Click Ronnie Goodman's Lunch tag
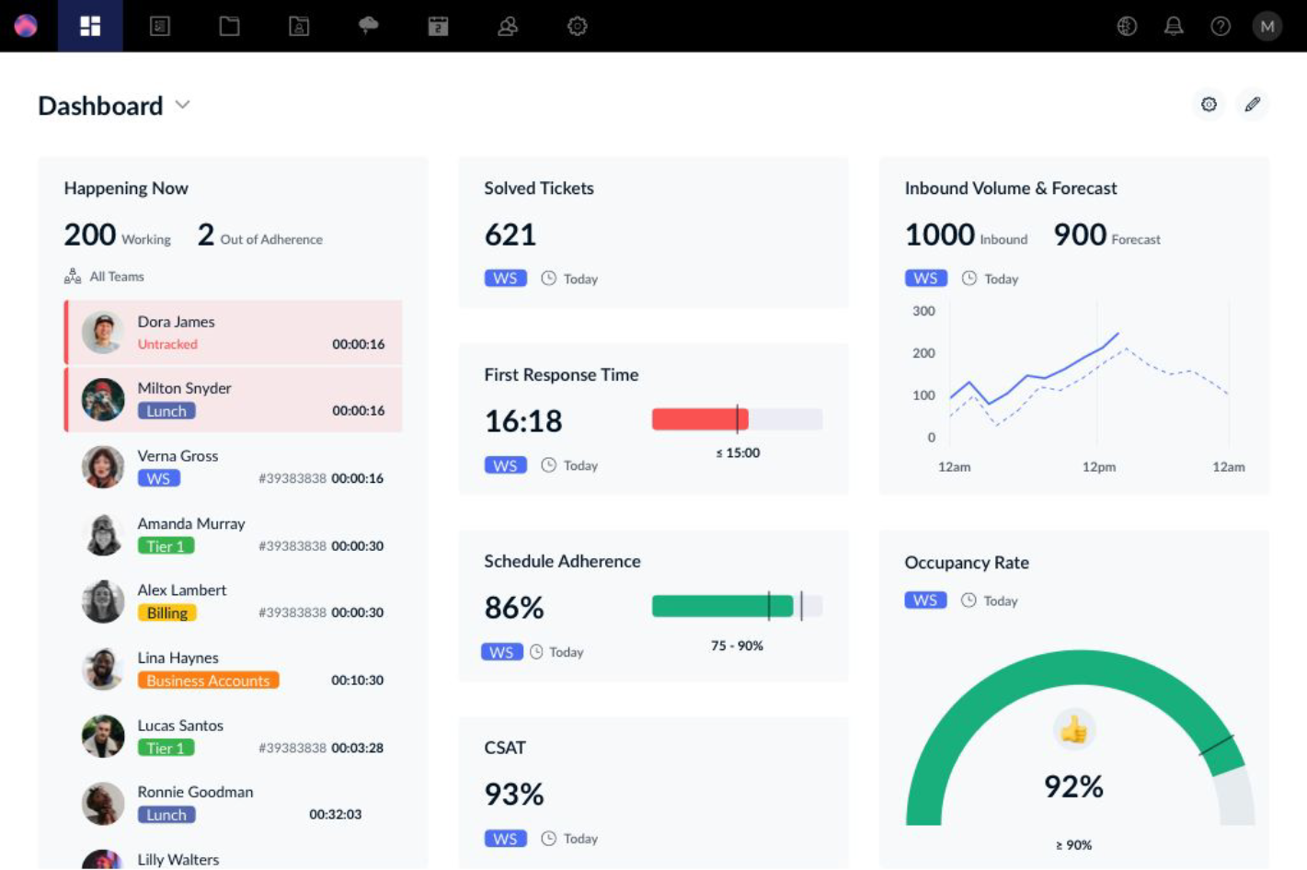 tap(166, 815)
